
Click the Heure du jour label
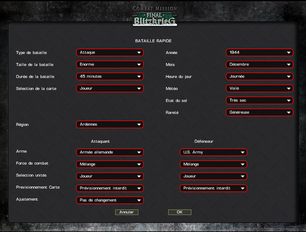[179, 76]
